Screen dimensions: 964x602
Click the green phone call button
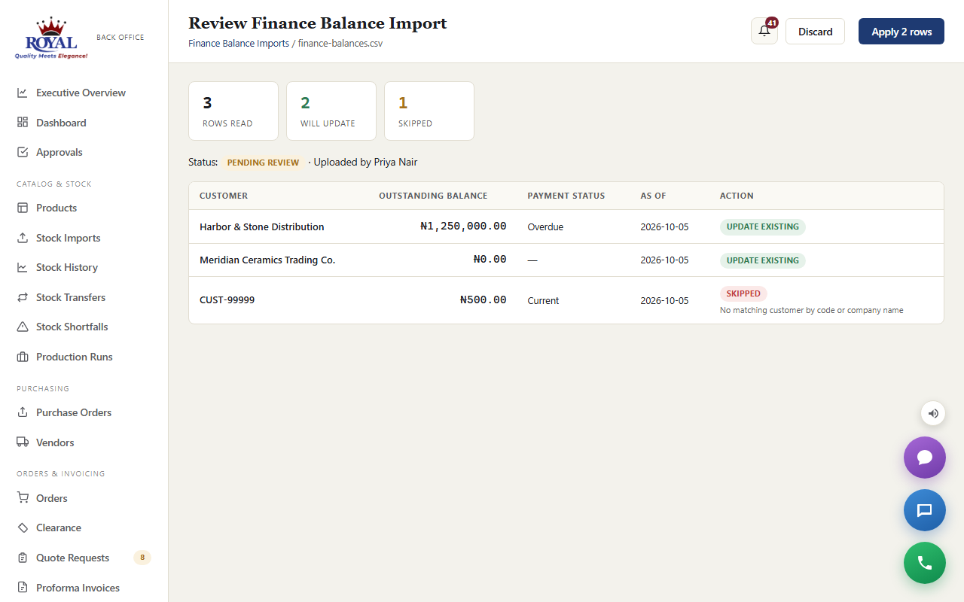click(925, 563)
